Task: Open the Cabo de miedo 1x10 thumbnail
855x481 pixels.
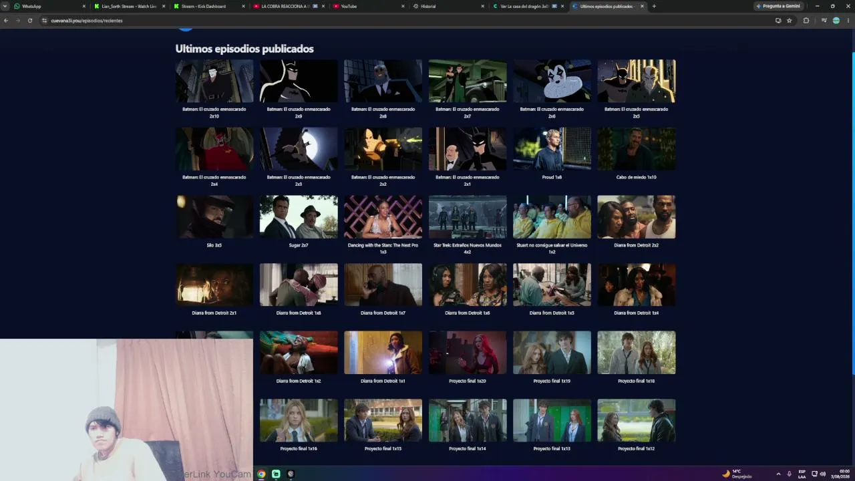Action: pyautogui.click(x=637, y=149)
